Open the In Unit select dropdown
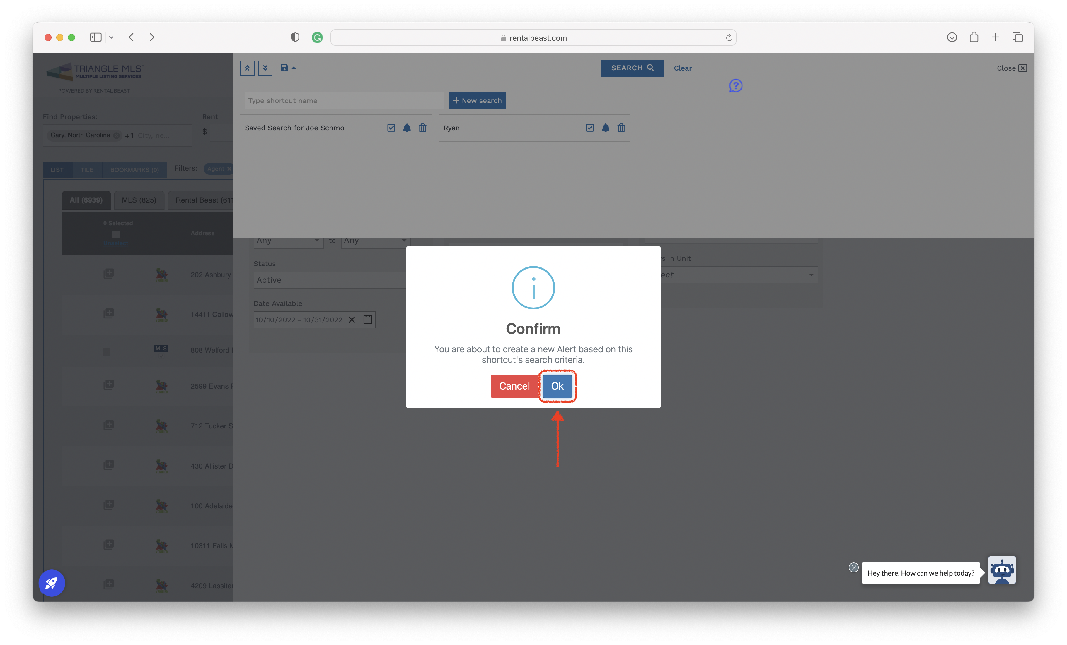This screenshot has height=645, width=1067. (739, 275)
